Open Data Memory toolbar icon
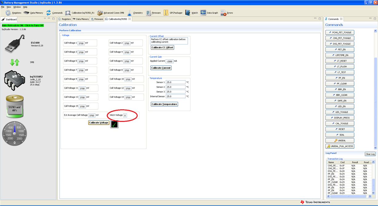The image size is (378, 206). click(33, 13)
